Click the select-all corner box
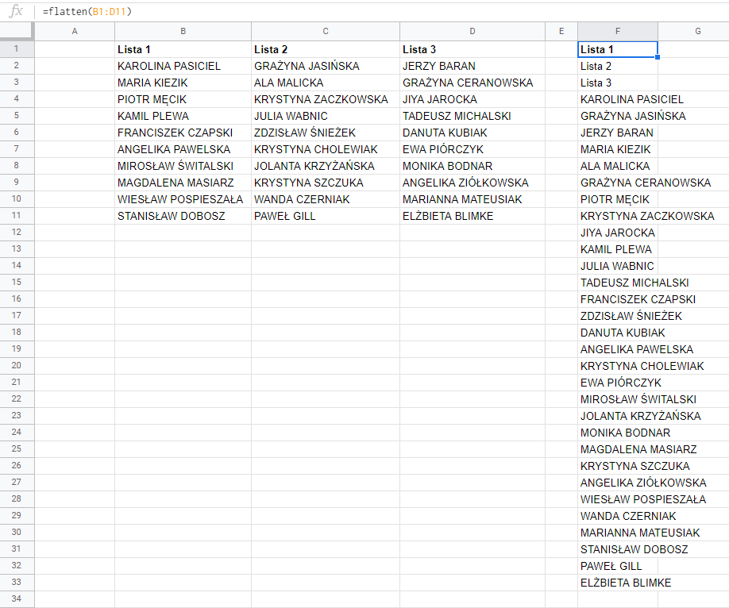Viewport: 729px width, 608px height. [x=17, y=31]
